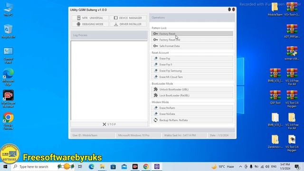The image size is (304, 171).
Task: Select This PC desktop icon
Action: click(8, 9)
